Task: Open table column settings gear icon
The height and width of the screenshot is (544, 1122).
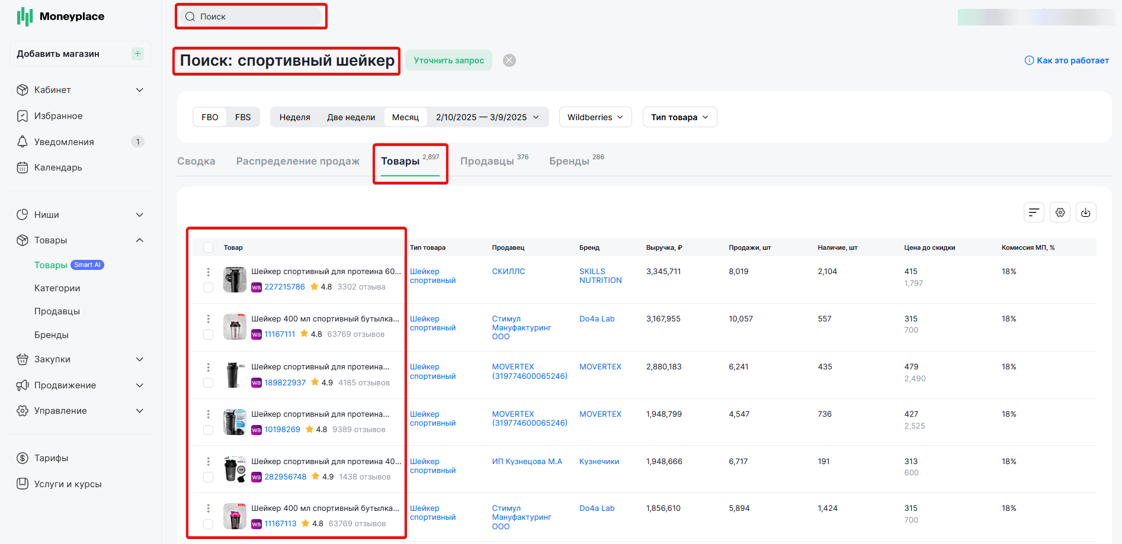Action: [x=1060, y=213]
